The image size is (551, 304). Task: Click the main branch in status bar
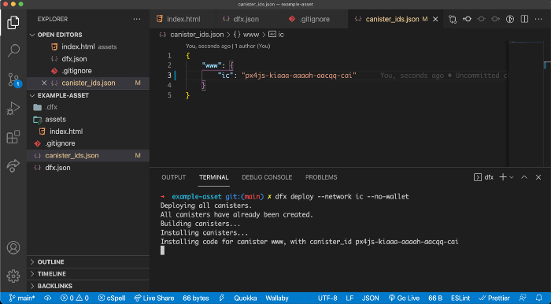pos(22,298)
